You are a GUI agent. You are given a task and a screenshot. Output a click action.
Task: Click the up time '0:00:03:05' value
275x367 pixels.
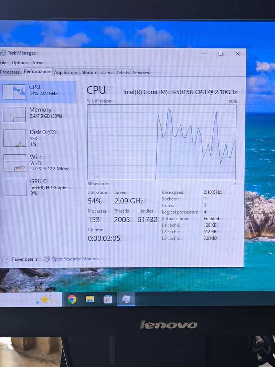pyautogui.click(x=104, y=238)
